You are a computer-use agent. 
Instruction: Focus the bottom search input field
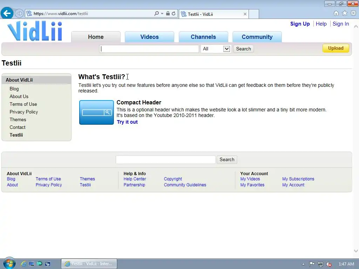(x=165, y=159)
